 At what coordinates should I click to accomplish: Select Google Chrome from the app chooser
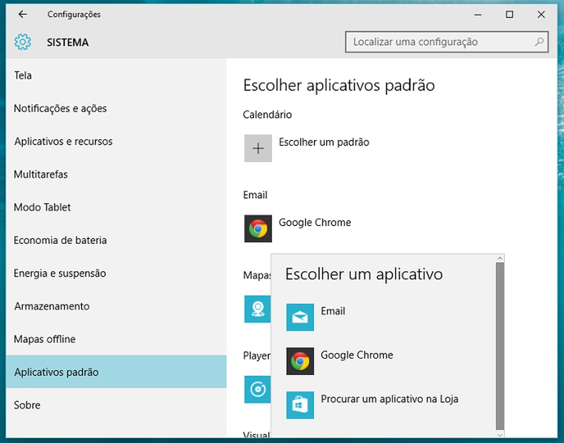point(357,355)
